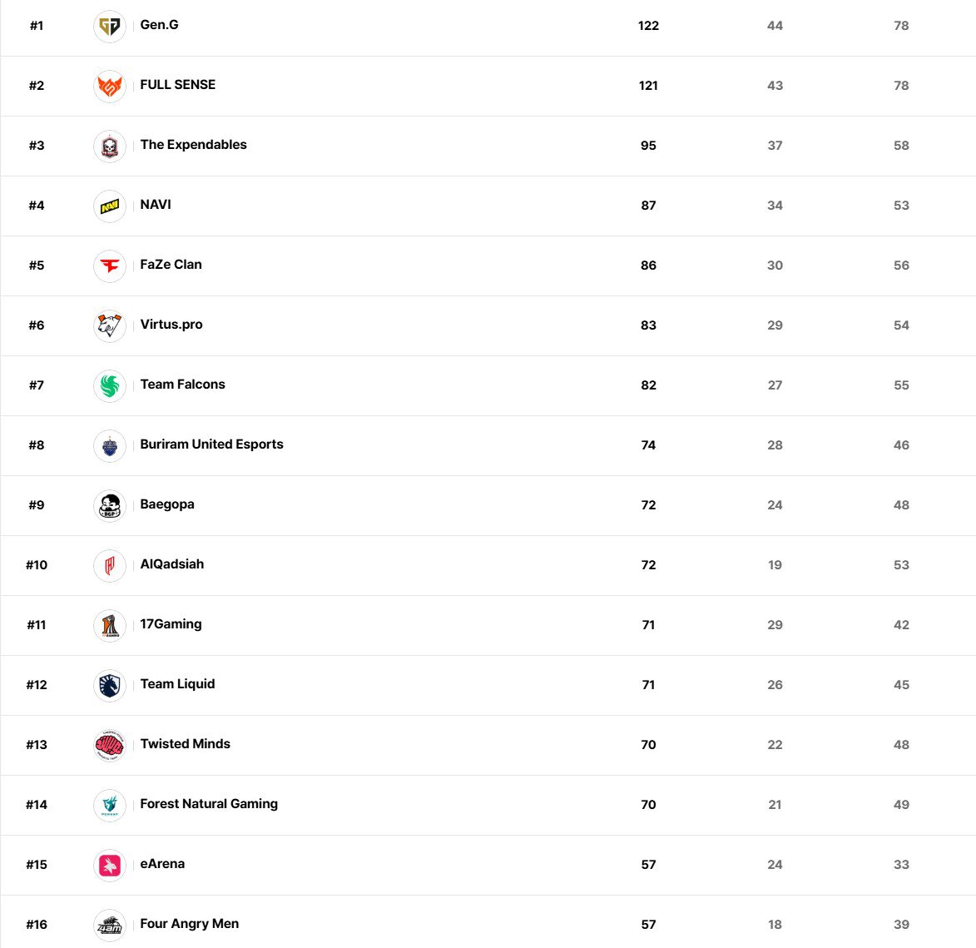Viewport: 976px width, 948px height.
Task: Click Gen.G's total points value 122
Action: pyautogui.click(x=648, y=26)
